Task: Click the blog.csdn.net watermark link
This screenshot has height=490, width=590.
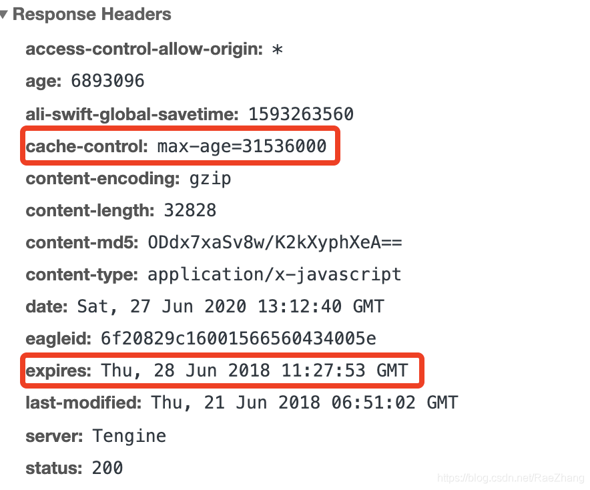Action: tap(511, 478)
